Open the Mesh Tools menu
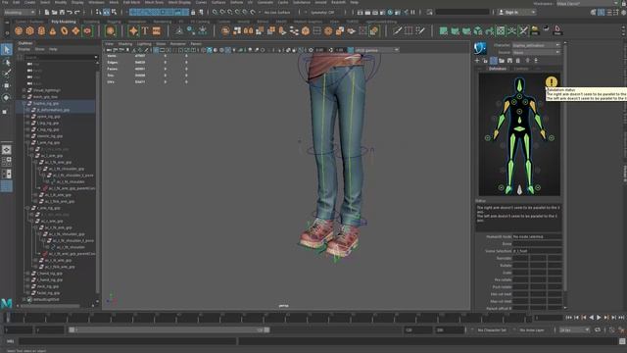Image resolution: width=627 pixels, height=353 pixels. click(x=154, y=2)
